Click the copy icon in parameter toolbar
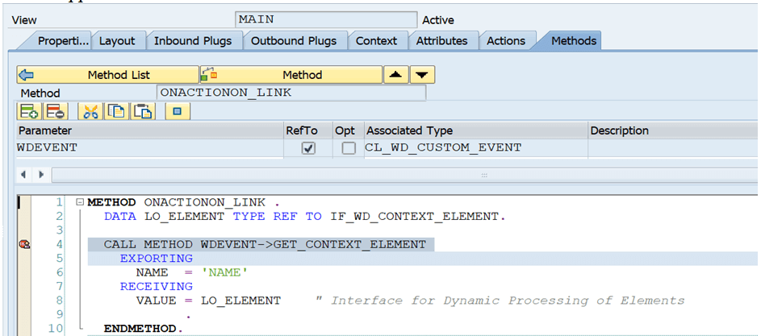 116,111
